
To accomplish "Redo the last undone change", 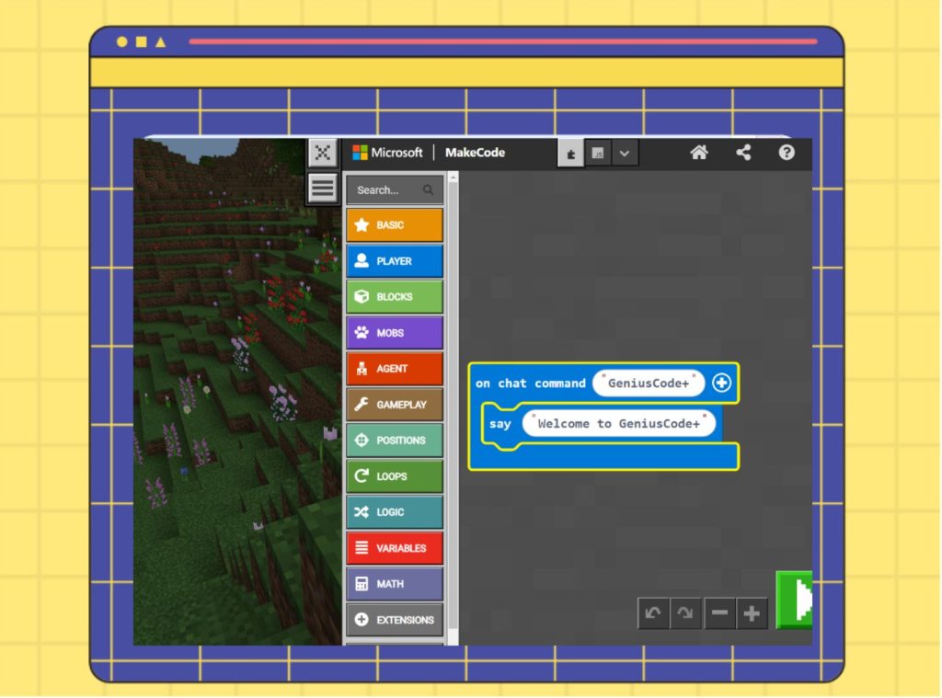I will point(684,613).
